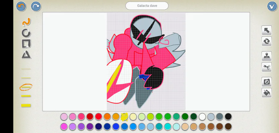Activate the arrow select/move tool
Viewport: 279px width, 133px height.
click(x=267, y=30)
